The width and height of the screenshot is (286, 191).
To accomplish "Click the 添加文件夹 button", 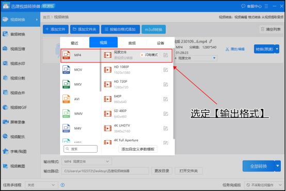I will coord(85,29).
